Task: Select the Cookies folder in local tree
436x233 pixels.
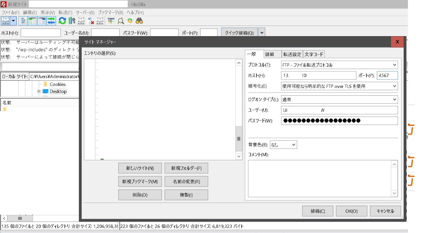Action: [x=57, y=84]
